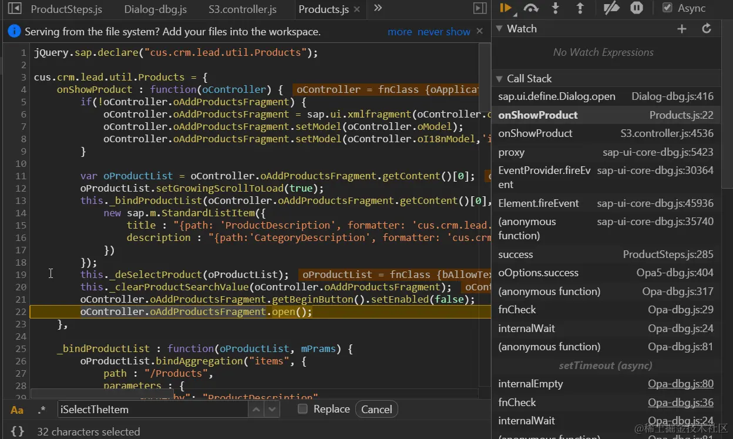Toggle the file navigator sidebar icon

pyautogui.click(x=15, y=8)
